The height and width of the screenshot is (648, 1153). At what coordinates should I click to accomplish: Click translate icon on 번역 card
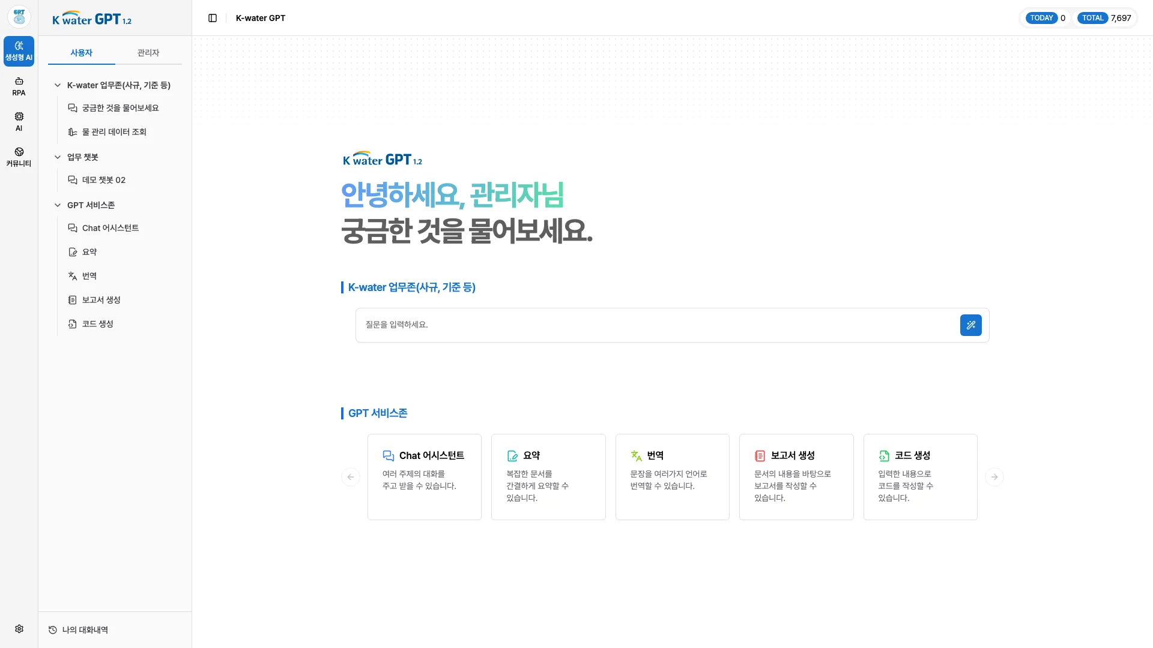[637, 456]
